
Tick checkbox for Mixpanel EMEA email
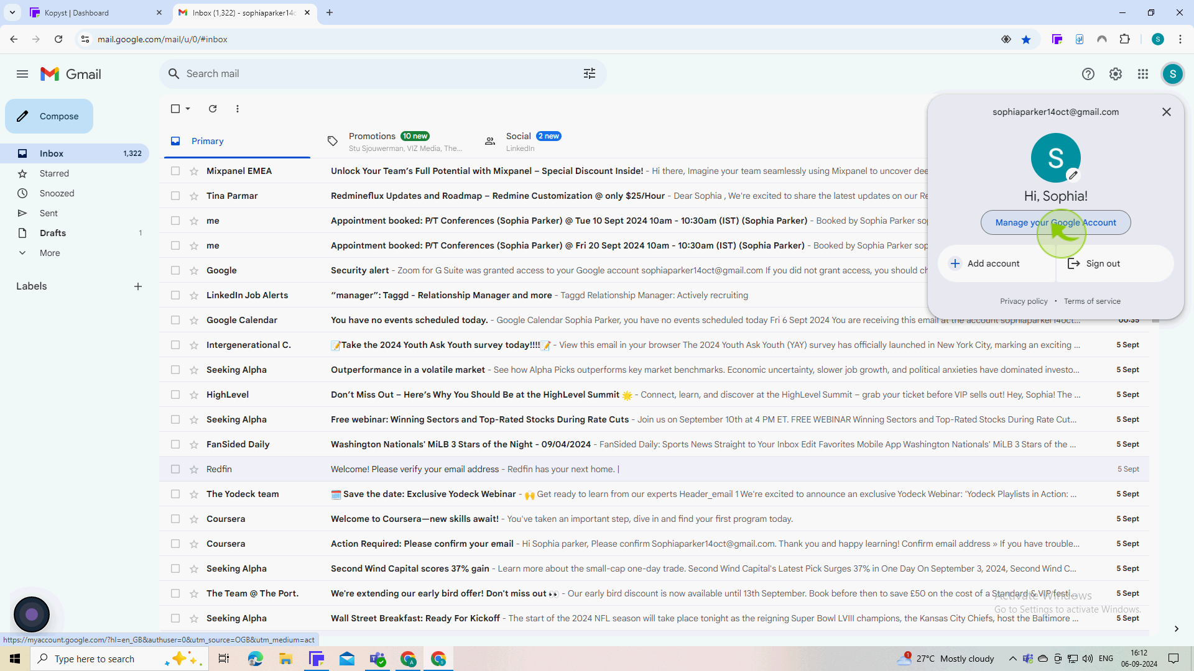click(175, 171)
